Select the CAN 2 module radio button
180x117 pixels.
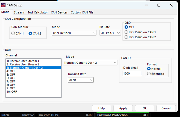click(x=31, y=33)
